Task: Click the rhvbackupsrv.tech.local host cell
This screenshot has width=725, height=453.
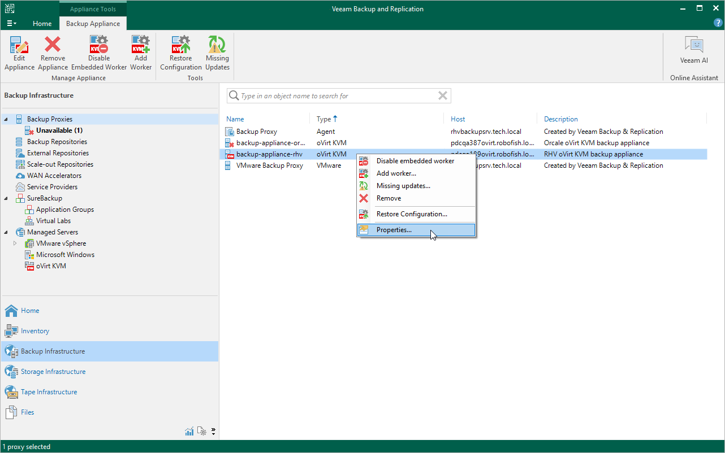Action: pyautogui.click(x=486, y=132)
